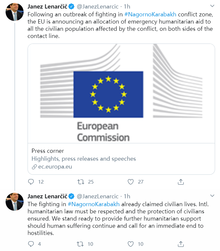Click the 1h timestamp on first tweet
The height and width of the screenshot is (251, 220).
[x=127, y=7]
